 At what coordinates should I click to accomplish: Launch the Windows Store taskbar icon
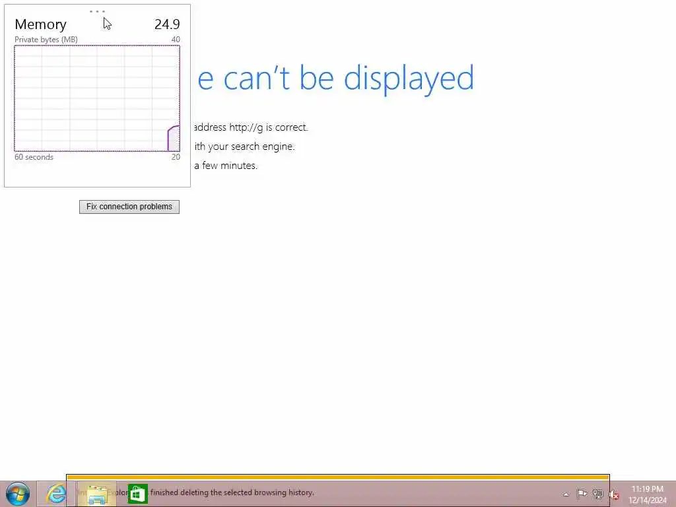(137, 494)
